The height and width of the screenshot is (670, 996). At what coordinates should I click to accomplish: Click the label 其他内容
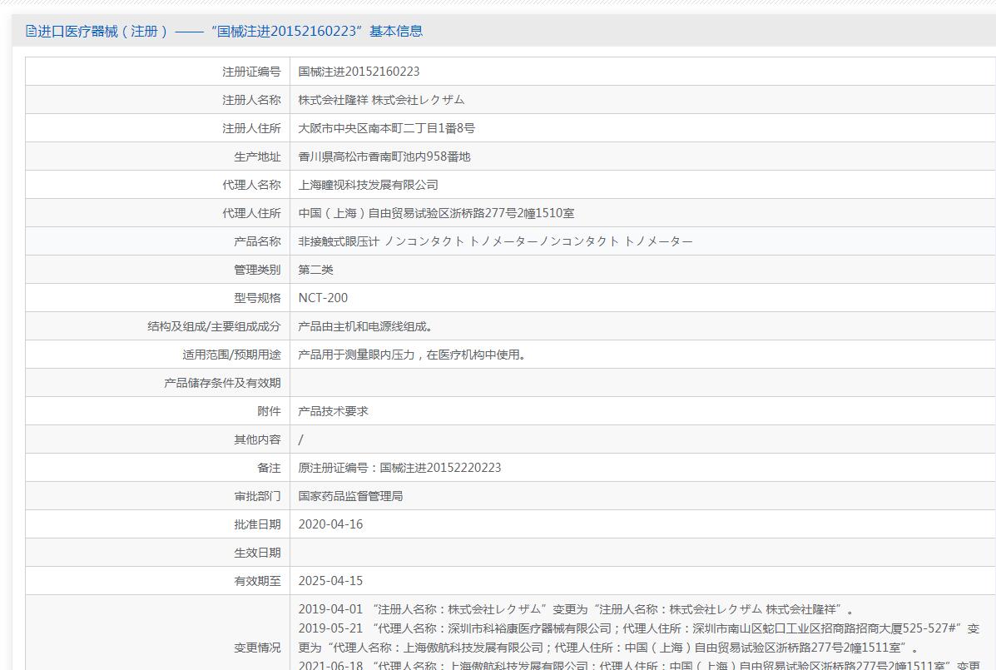pyautogui.click(x=257, y=439)
